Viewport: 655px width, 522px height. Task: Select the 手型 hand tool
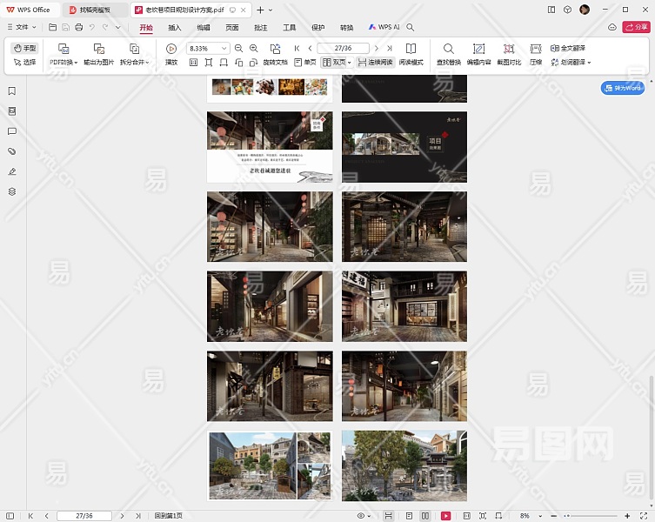(25, 49)
